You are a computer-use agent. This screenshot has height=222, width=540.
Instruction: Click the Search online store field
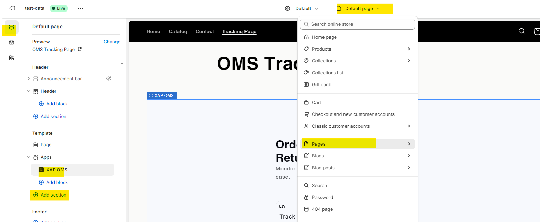357,24
